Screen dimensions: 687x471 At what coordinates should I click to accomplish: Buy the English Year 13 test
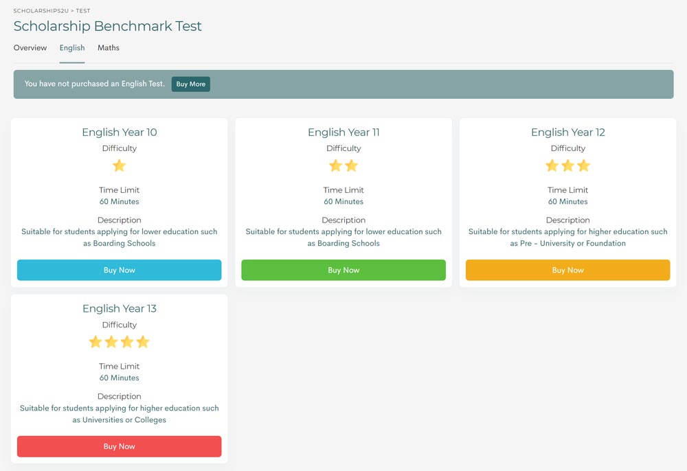[x=119, y=446]
